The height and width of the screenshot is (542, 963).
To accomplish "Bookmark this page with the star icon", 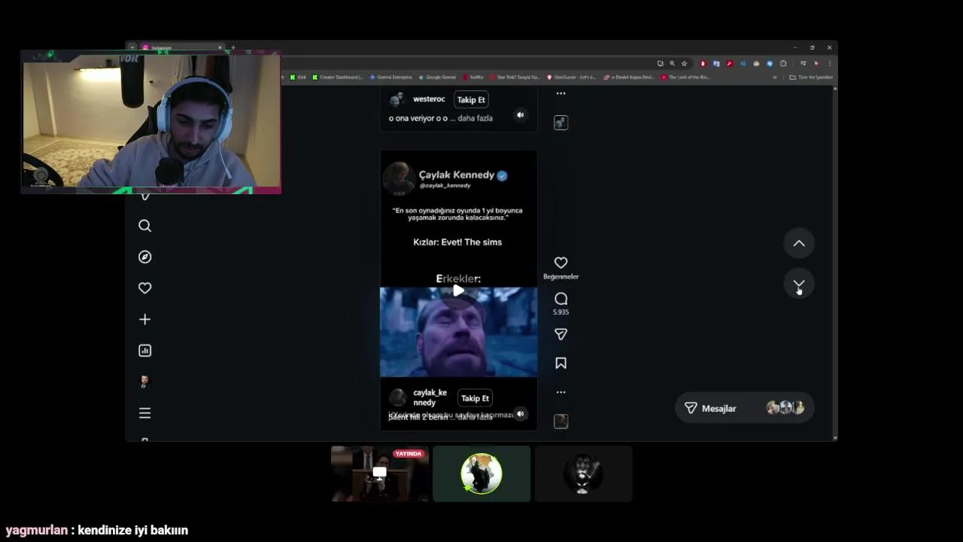I will pyautogui.click(x=684, y=63).
